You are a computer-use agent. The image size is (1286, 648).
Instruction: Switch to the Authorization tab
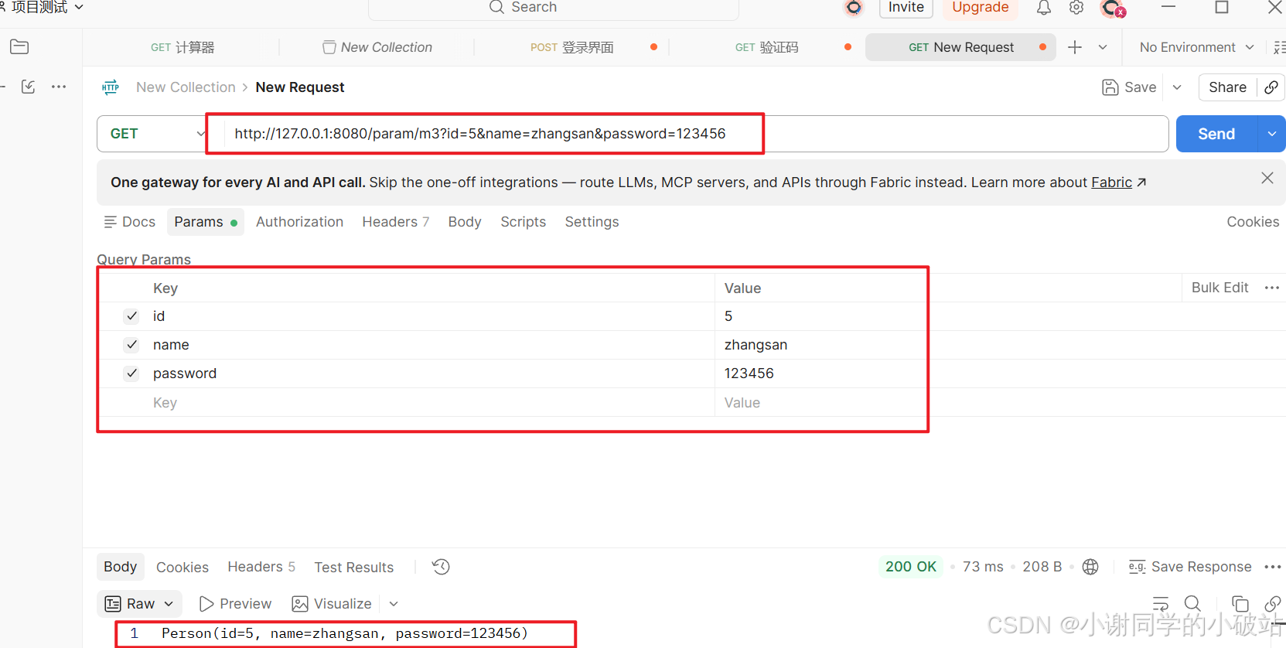click(x=299, y=222)
